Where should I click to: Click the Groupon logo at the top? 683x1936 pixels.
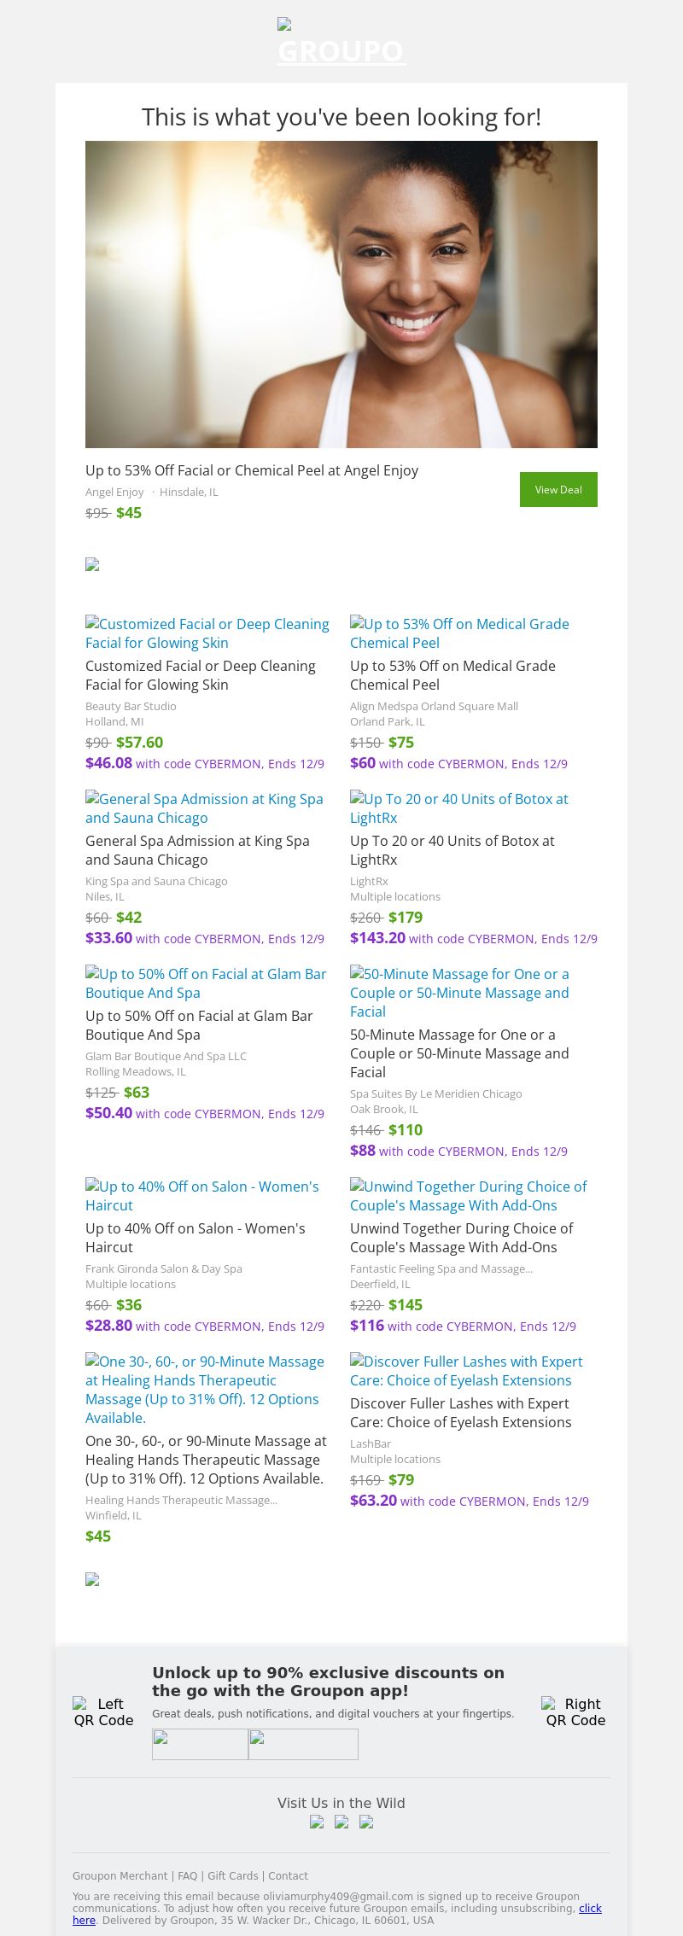(x=341, y=43)
